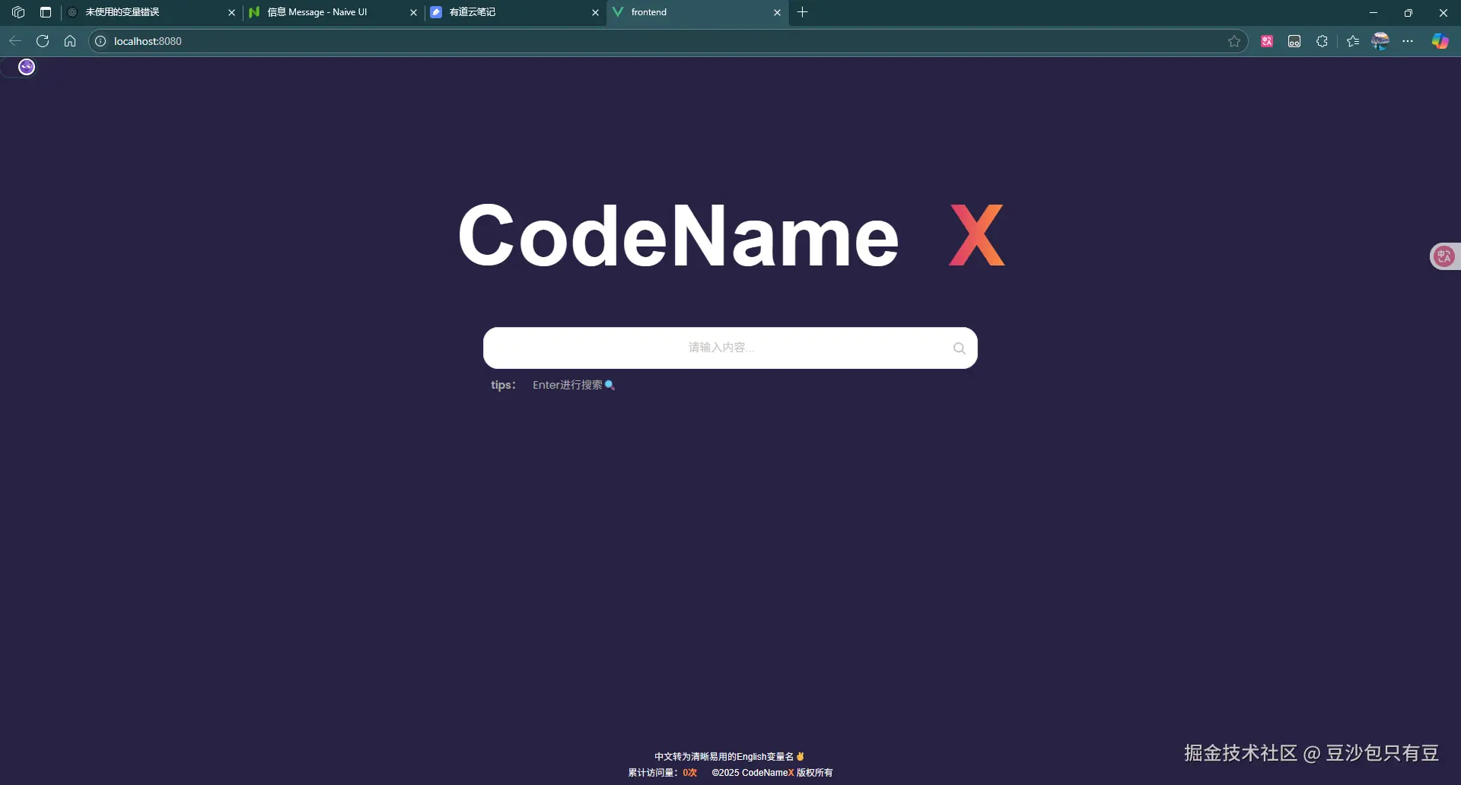Screen dimensions: 1461x785
Task: Click the gradient X logo letter
Action: [977, 235]
